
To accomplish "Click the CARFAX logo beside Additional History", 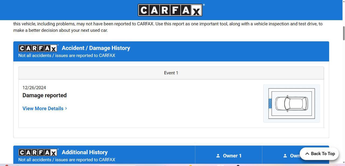I will (x=38, y=153).
